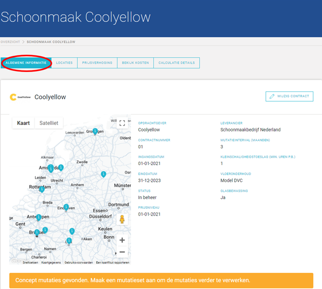Switch map to Kaart view
This screenshot has height=289, width=322.
tap(24, 123)
